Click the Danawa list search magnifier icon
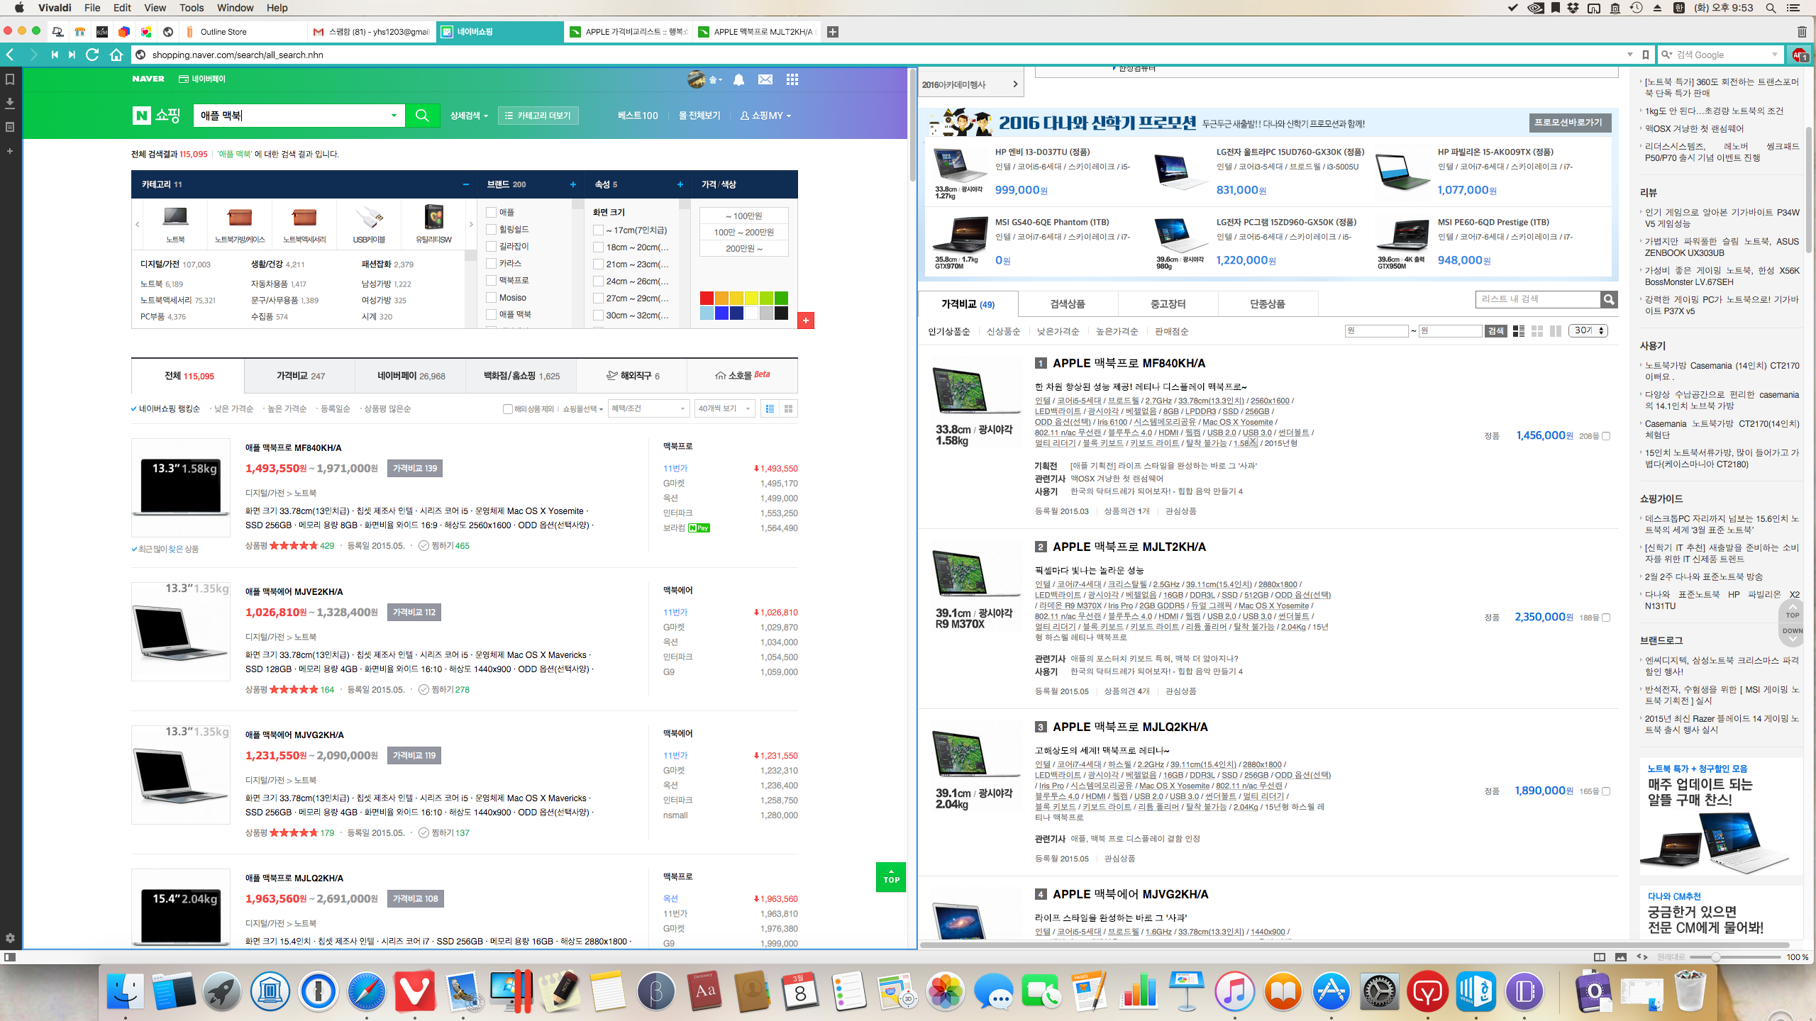The height and width of the screenshot is (1021, 1816). pyautogui.click(x=1609, y=299)
